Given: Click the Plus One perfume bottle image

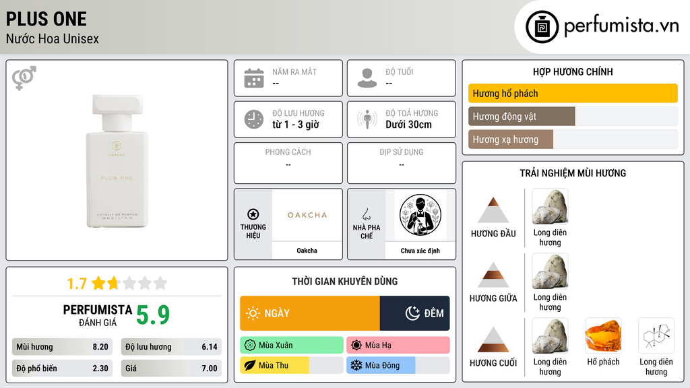Looking at the screenshot, I should point(117,160).
